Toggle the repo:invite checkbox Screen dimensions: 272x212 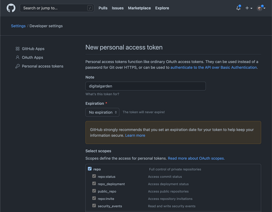tap(94, 198)
